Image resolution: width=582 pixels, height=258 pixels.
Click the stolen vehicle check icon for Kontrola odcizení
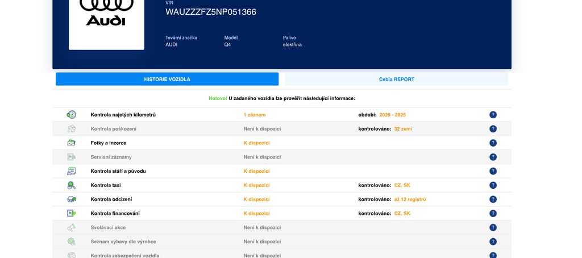(x=71, y=199)
